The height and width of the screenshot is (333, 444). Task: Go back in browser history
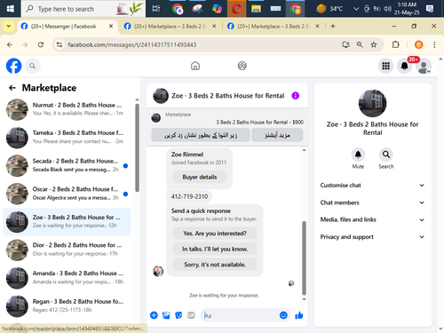point(10,44)
